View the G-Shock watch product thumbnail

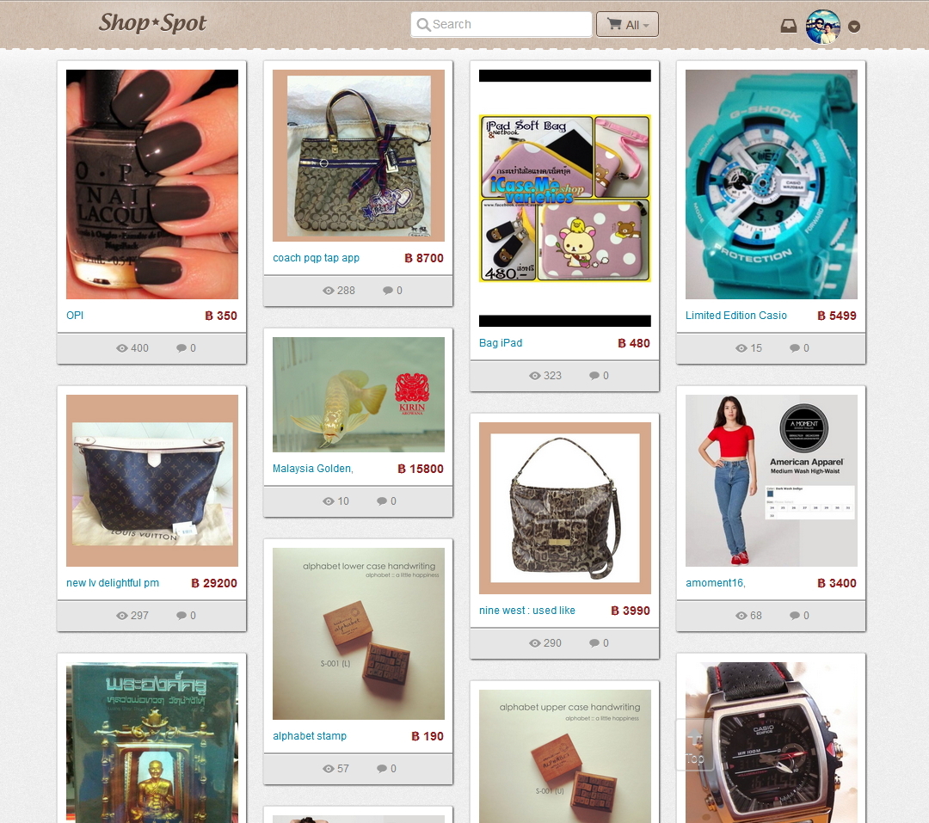771,184
